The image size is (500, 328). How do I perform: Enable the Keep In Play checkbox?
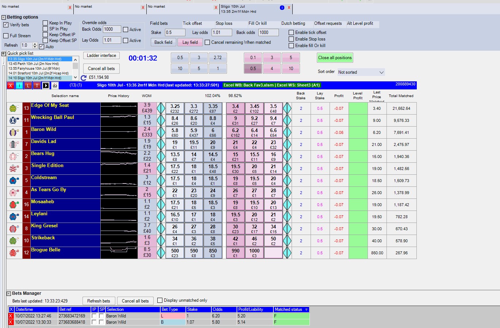click(46, 23)
